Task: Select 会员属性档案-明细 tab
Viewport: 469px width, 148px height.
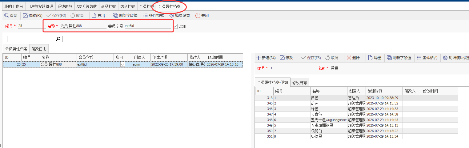Action: [273, 82]
